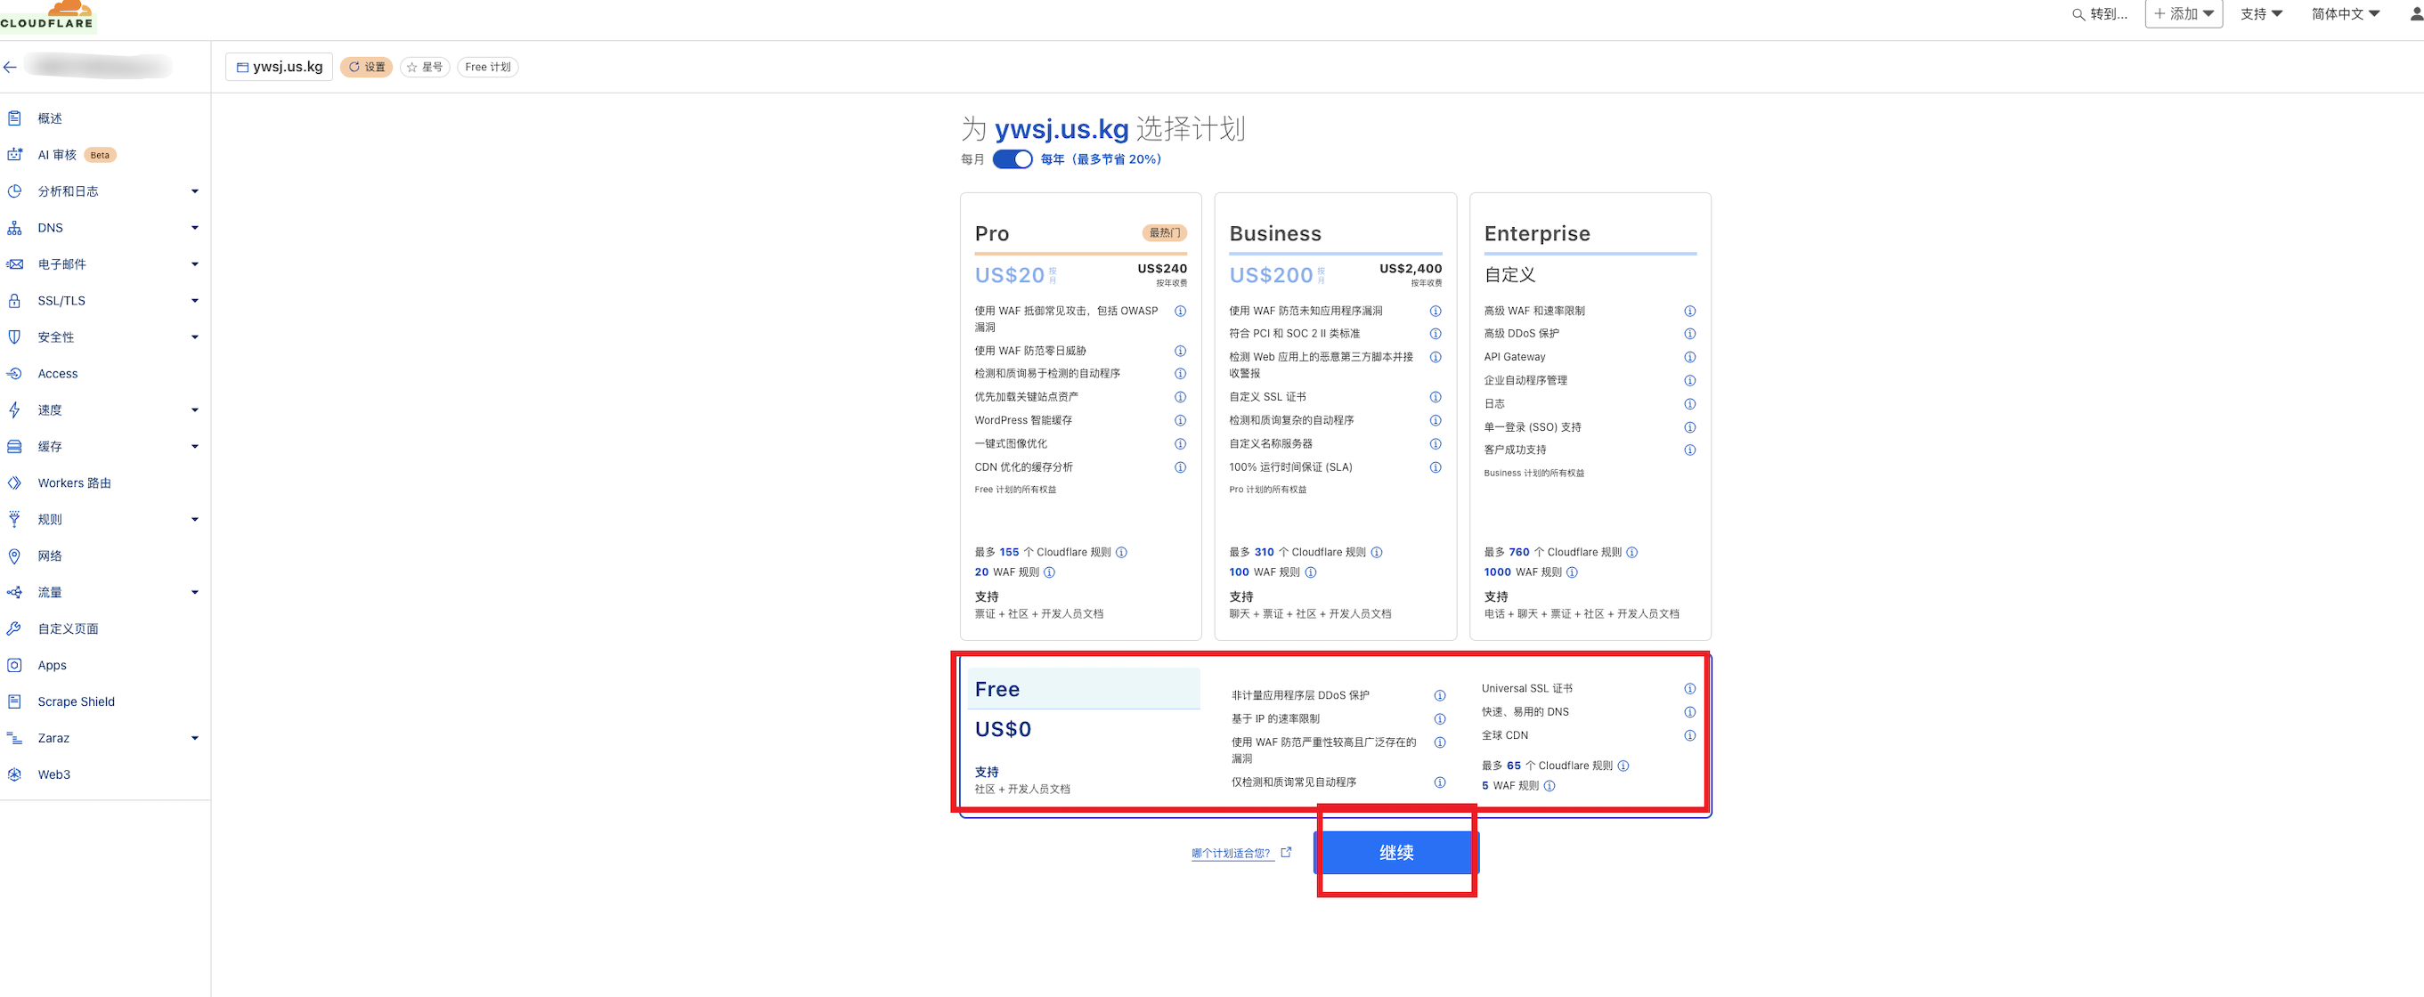Open the 支持 dropdown menu
Viewport: 2424px width, 997px height.
click(x=2260, y=14)
